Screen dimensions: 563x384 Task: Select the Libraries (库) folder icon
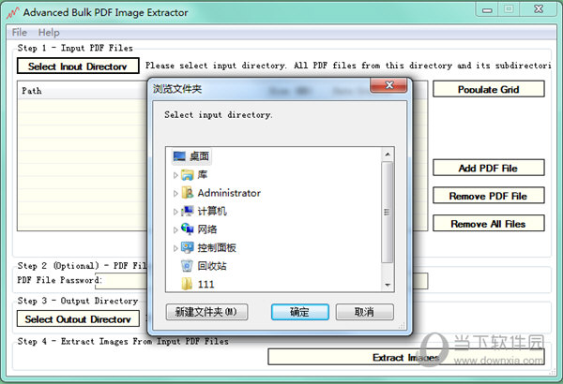pyautogui.click(x=187, y=175)
